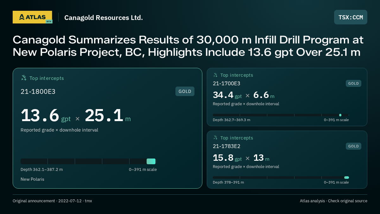Click the 25.1 m interval value
This screenshot has height=214, width=380.
[108, 115]
